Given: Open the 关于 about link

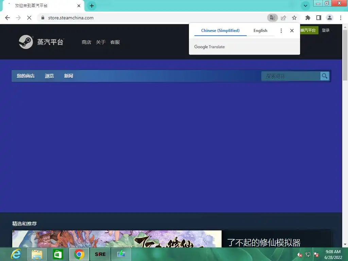Looking at the screenshot, I should 101,42.
